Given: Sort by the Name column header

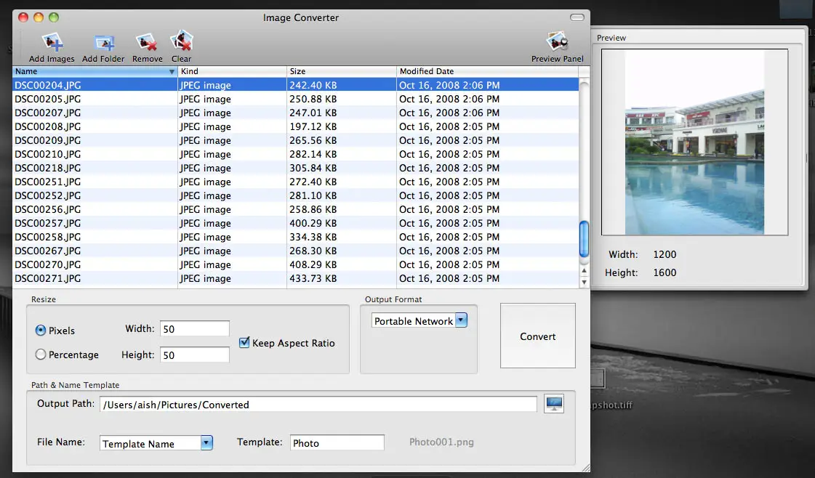Looking at the screenshot, I should tap(95, 71).
